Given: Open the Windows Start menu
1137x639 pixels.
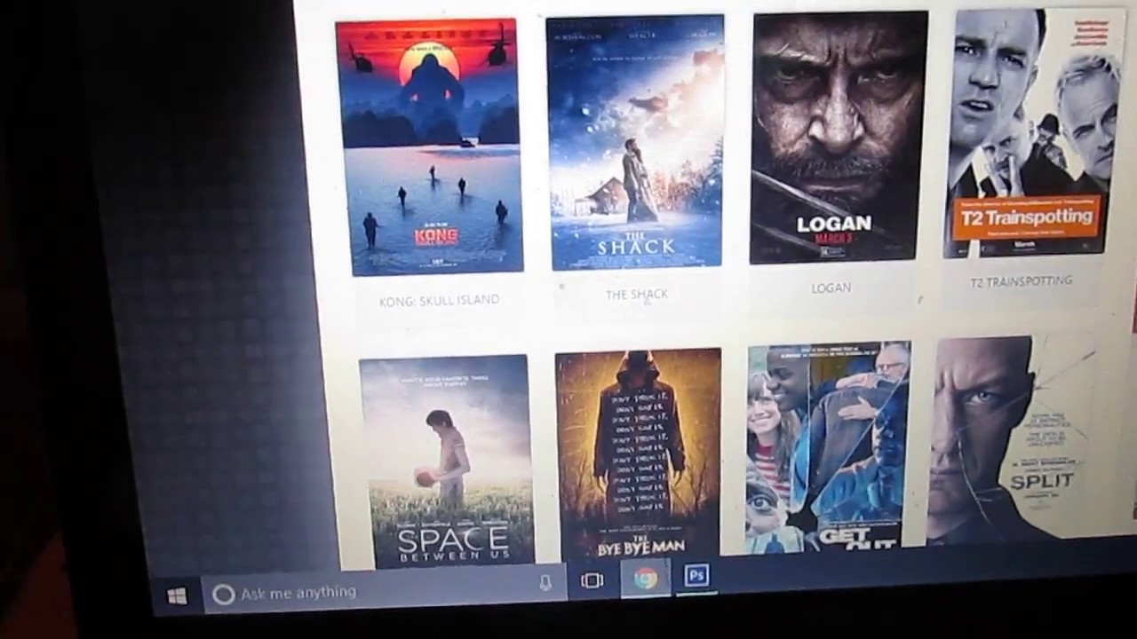Looking at the screenshot, I should (x=177, y=596).
